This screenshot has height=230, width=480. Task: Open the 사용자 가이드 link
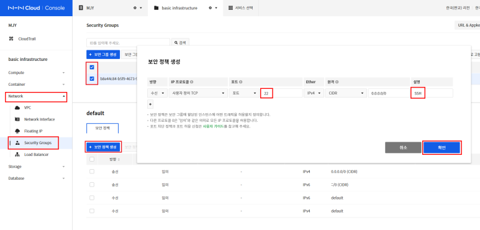coord(214,126)
